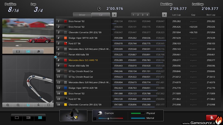Click the map rotate icon
The width and height of the screenshot is (223, 125).
pos(28,105)
